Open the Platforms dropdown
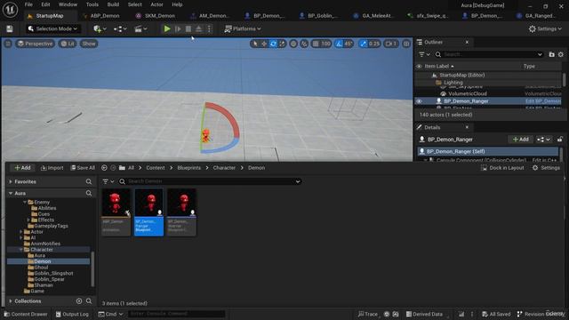569x320 pixels. (243, 28)
